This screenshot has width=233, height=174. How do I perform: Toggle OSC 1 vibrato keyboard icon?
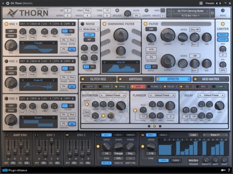[x=72, y=49]
